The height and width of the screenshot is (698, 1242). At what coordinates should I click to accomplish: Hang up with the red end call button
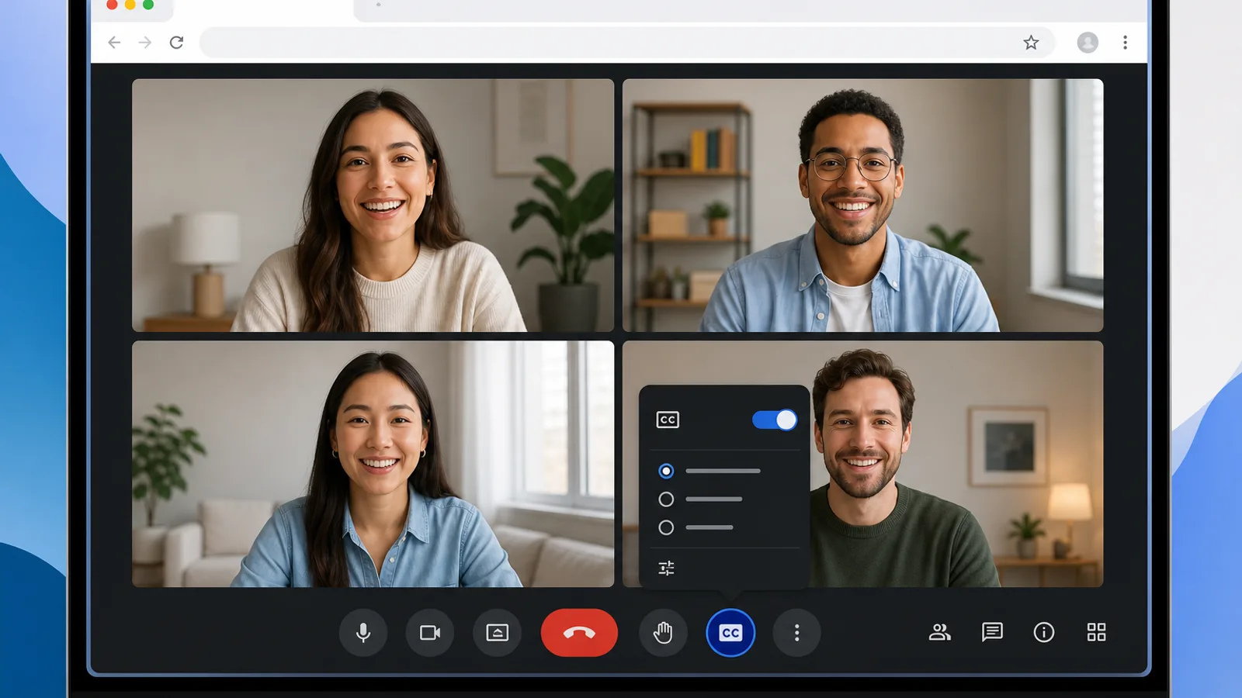point(579,633)
